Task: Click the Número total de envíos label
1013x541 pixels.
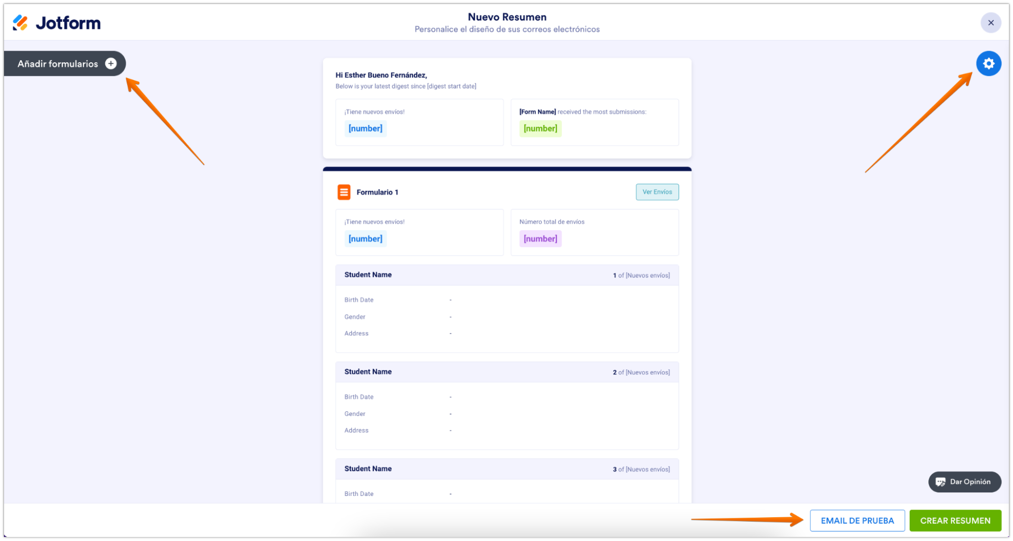Action: point(552,222)
